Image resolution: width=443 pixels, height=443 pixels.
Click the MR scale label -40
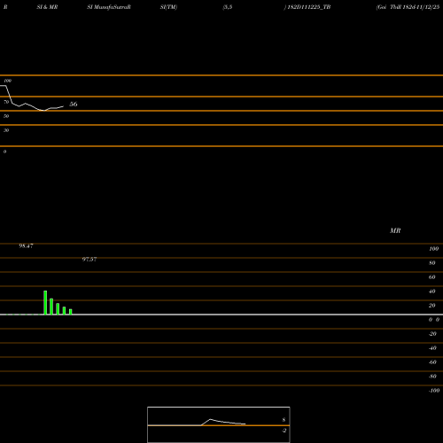[x=432, y=348]
